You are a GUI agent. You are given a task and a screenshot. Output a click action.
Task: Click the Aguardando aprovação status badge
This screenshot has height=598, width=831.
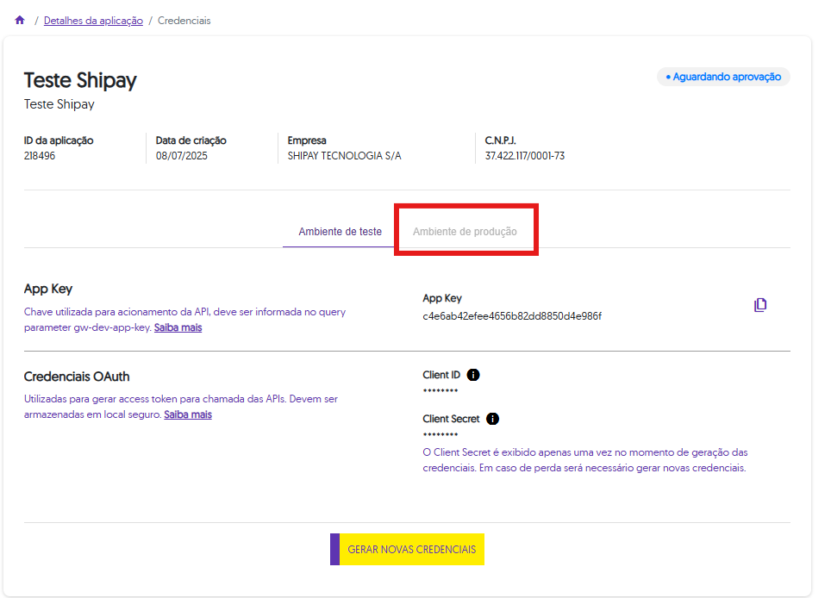pyautogui.click(x=723, y=77)
